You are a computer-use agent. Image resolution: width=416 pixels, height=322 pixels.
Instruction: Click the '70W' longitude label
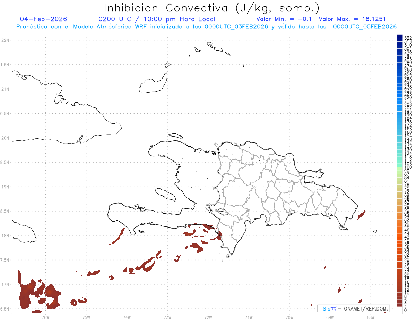coord(289,317)
